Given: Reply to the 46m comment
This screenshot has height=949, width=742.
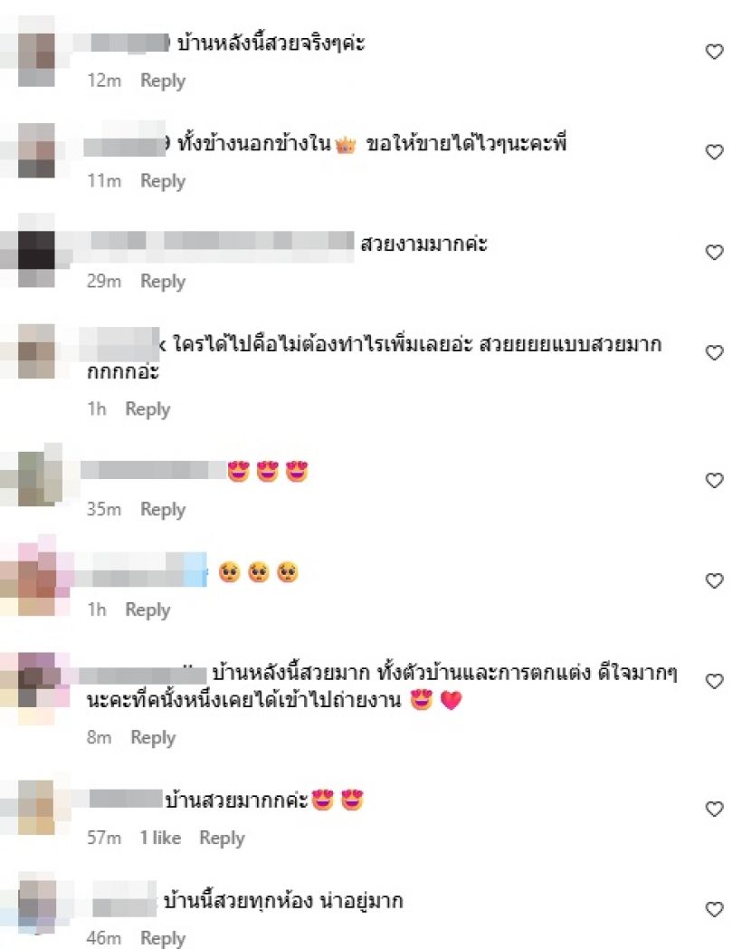Looking at the screenshot, I should click(163, 938).
